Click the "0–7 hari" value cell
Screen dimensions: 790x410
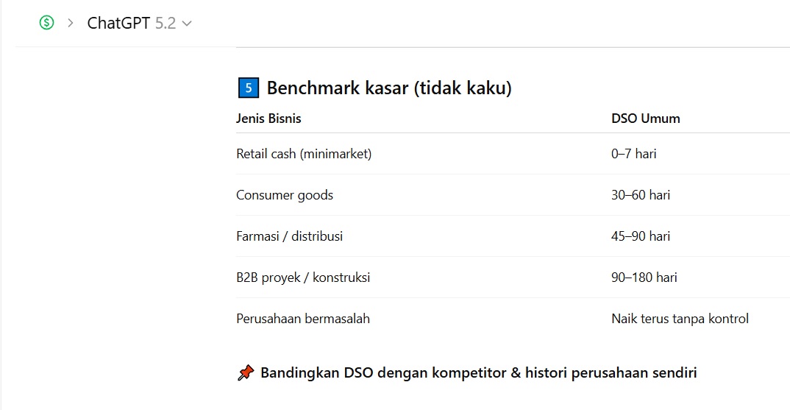pyautogui.click(x=633, y=154)
